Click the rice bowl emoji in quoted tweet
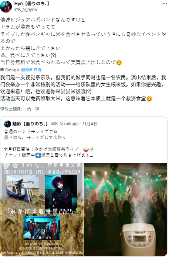This screenshot has height=257, width=169. [86, 149]
